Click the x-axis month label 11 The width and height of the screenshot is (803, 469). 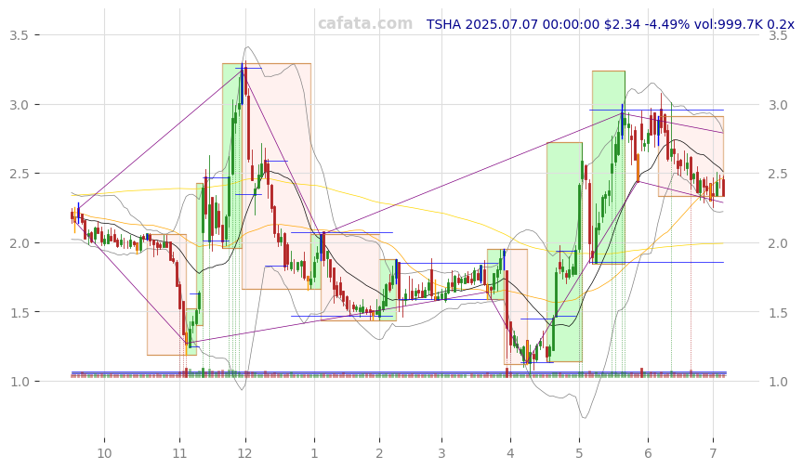(x=179, y=453)
